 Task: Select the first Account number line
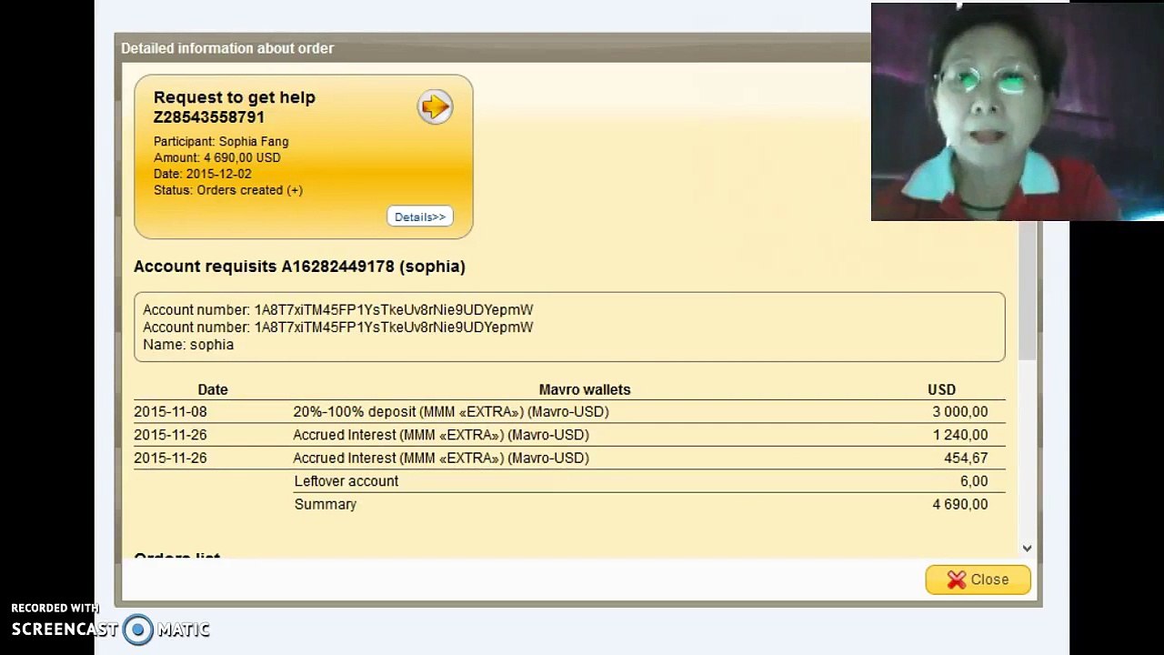(x=338, y=310)
